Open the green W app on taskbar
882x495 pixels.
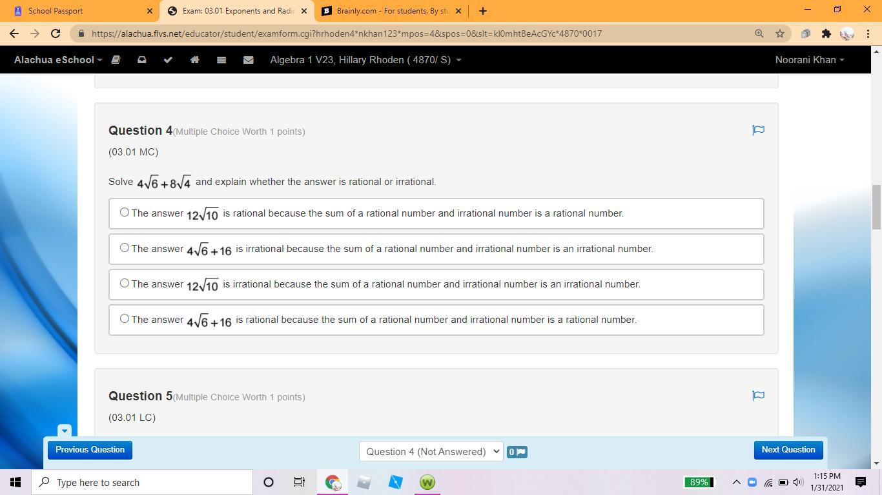427,482
